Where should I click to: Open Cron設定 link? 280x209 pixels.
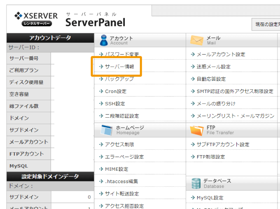pyautogui.click(x=116, y=91)
